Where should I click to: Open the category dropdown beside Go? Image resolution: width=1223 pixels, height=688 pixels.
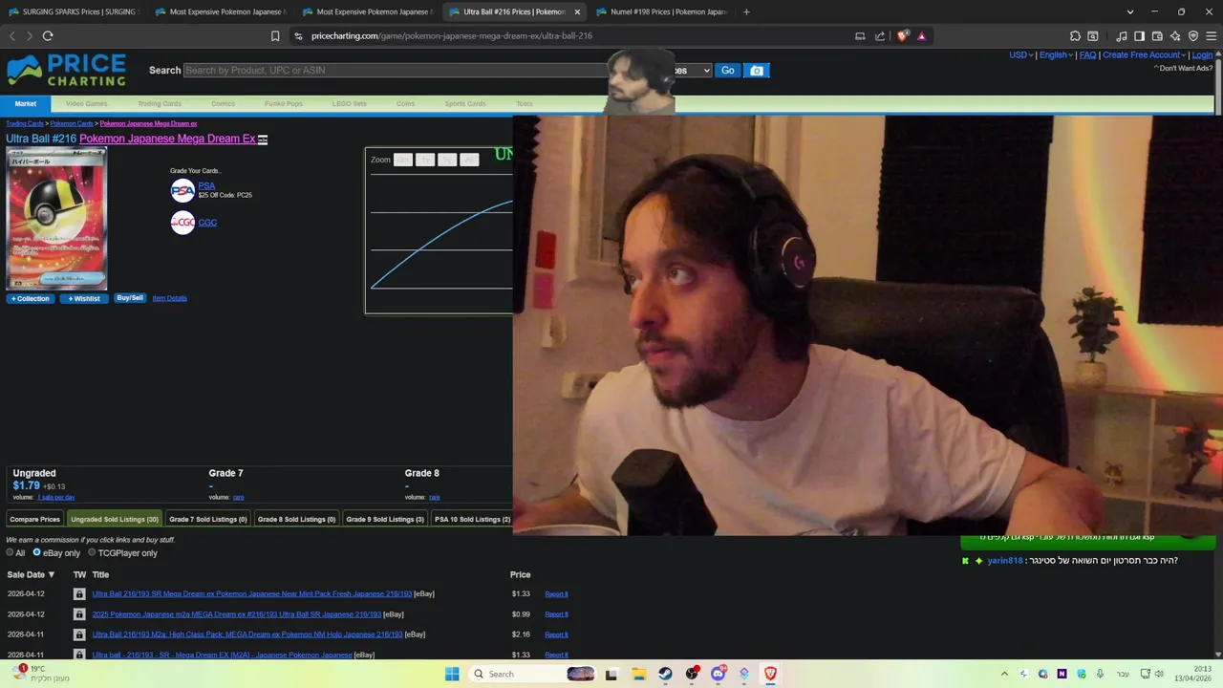point(693,71)
